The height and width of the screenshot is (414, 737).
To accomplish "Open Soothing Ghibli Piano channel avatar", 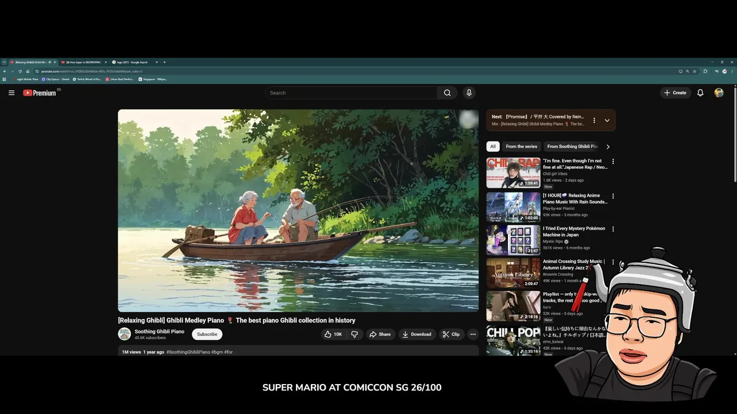I will pyautogui.click(x=124, y=334).
